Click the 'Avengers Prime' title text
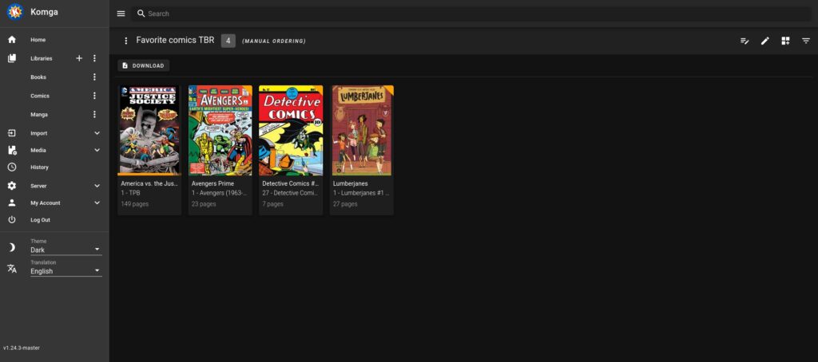This screenshot has width=818, height=362. [212, 183]
